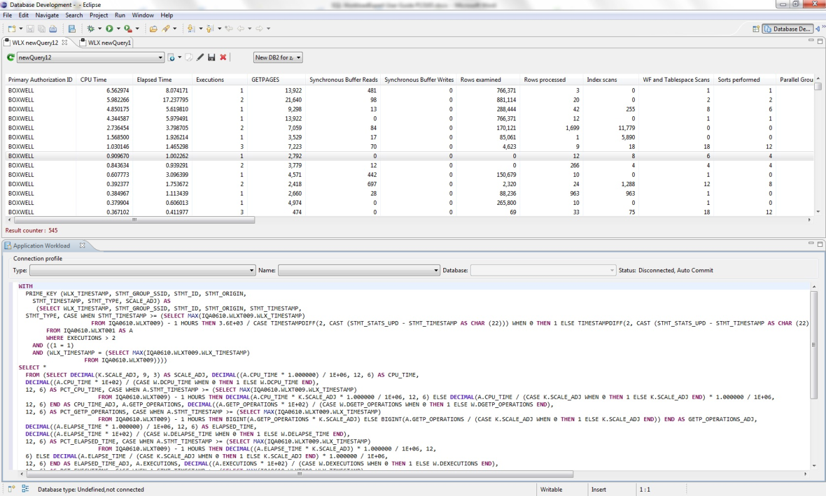Click the green refresh query icon
The height and width of the screenshot is (496, 826).
[x=11, y=57]
